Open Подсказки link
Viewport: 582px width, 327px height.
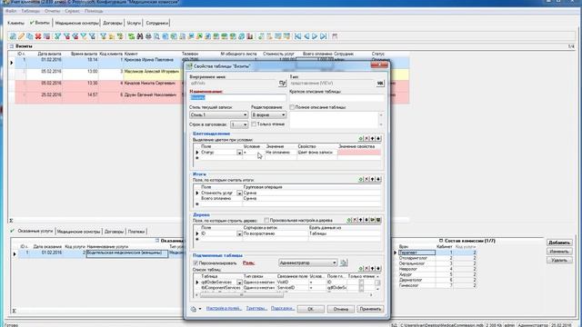pyautogui.click(x=283, y=309)
